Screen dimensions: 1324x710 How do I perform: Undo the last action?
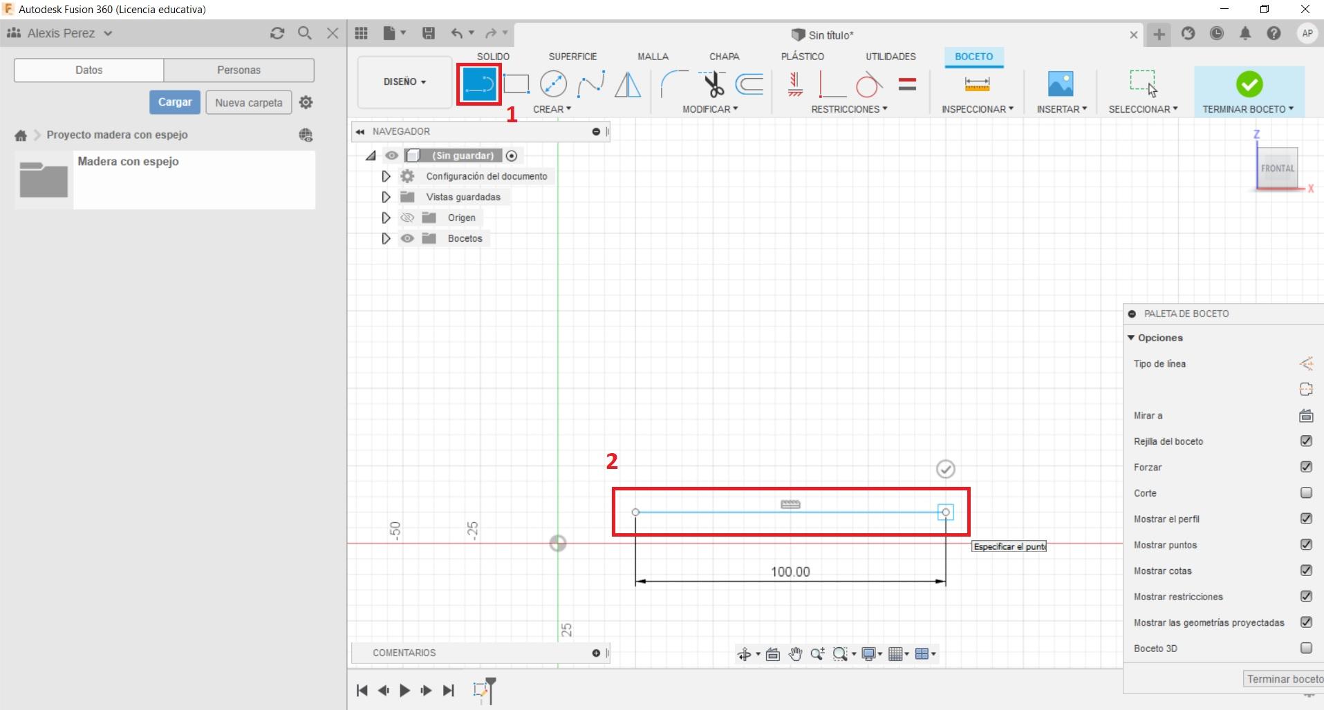457,33
